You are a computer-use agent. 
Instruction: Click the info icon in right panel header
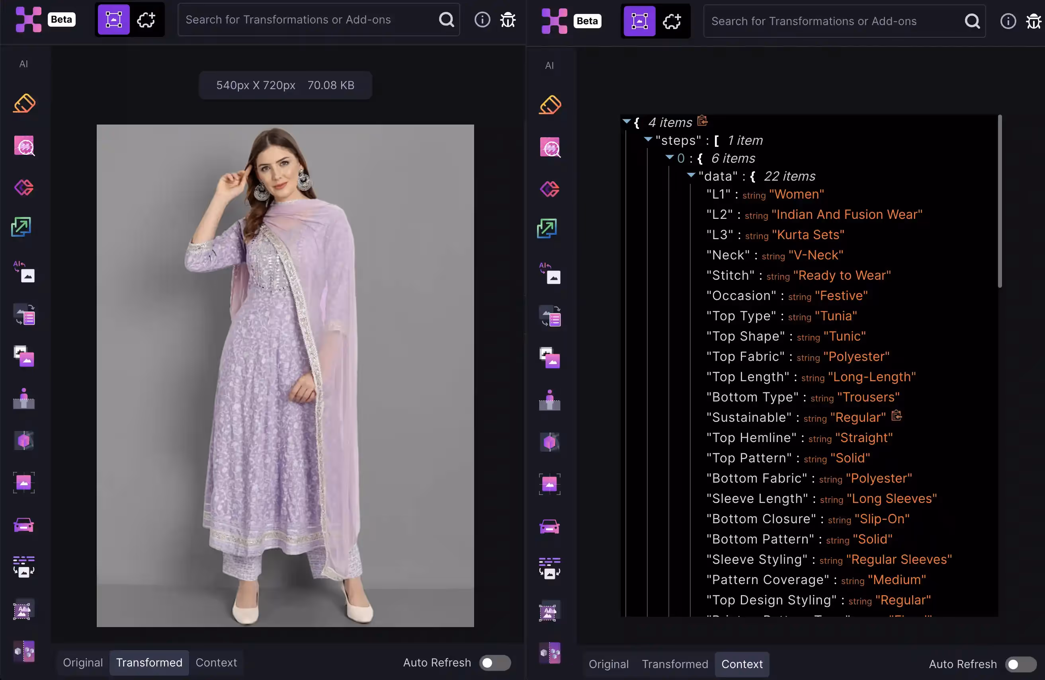[x=1008, y=21]
